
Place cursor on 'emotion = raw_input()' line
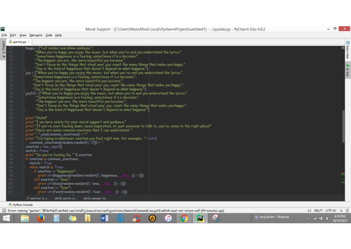coord(43,147)
